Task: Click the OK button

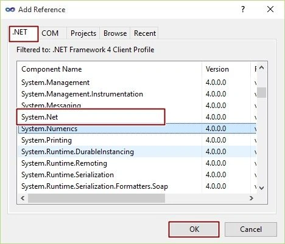Action: (x=194, y=229)
